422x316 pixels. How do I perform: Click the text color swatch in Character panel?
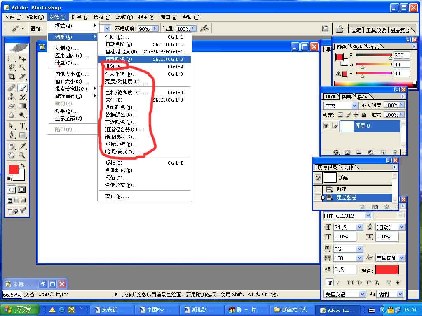[x=387, y=270]
